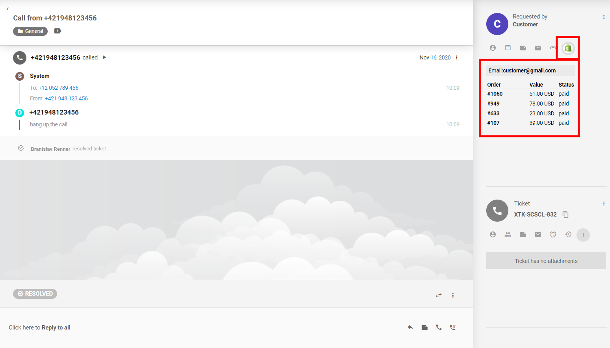Go back using the top-left arrow
Viewport: 610px width, 348px height.
pos(7,9)
